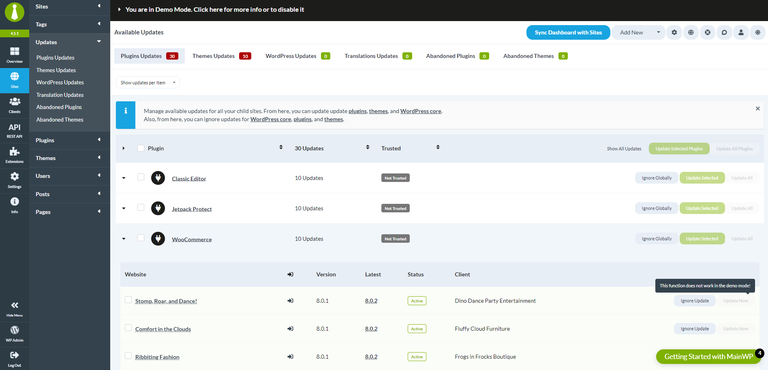Viewport: 768px width, 370px height.
Task: Open the WooCommerce plugin link
Action: 192,240
